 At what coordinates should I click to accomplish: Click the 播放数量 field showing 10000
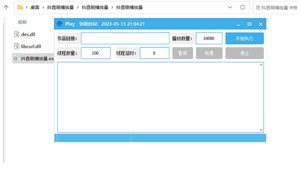(209, 38)
